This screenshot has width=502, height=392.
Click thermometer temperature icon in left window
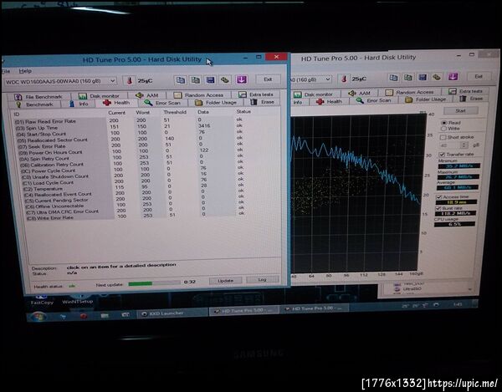(x=130, y=80)
